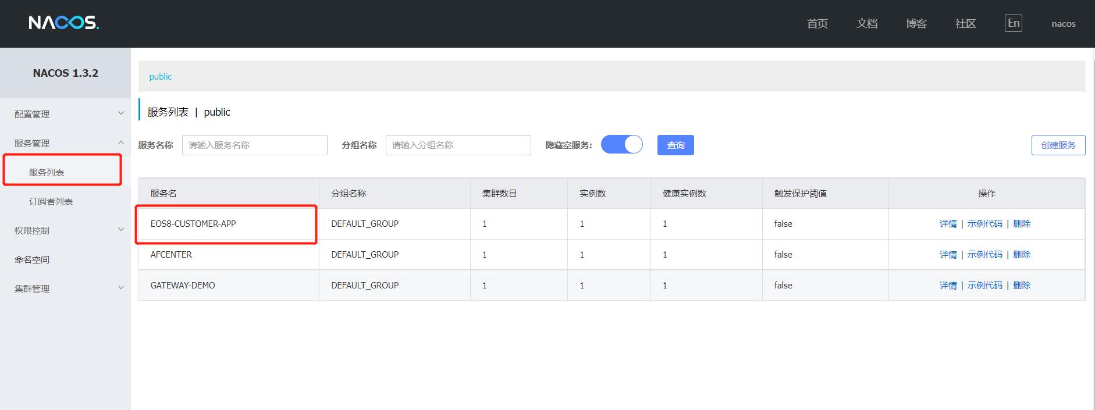
Task: Open 文档 in the top navigation
Action: point(866,23)
